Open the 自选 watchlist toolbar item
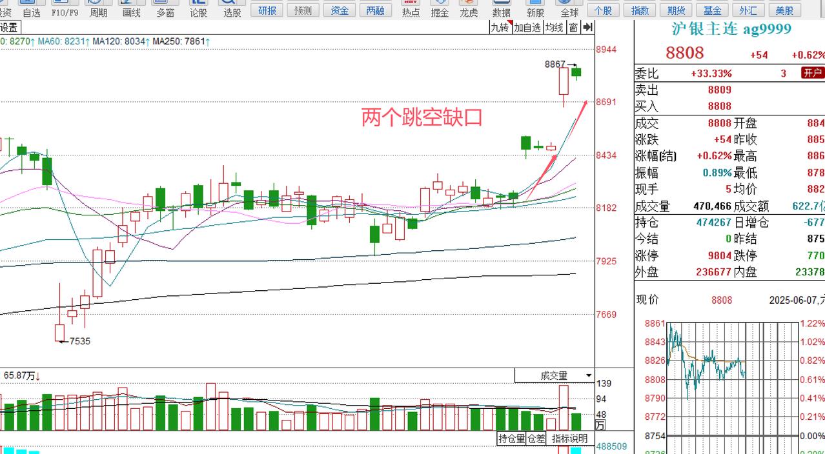The width and height of the screenshot is (825, 454). 31,8
